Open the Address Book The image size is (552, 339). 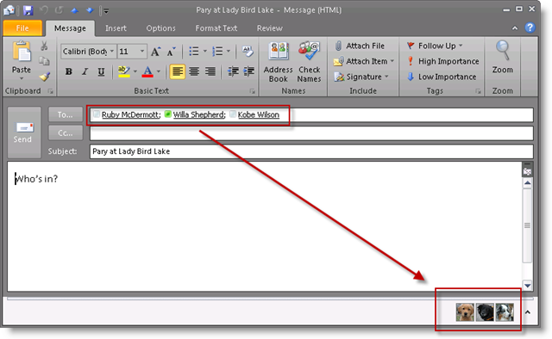pos(278,62)
